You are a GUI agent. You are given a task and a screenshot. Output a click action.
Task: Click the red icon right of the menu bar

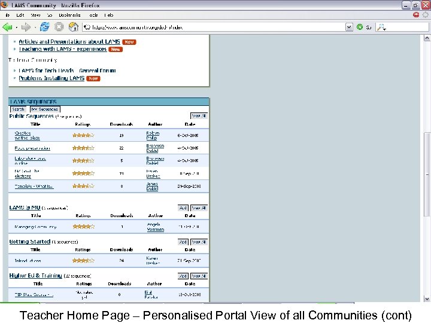(416, 15)
